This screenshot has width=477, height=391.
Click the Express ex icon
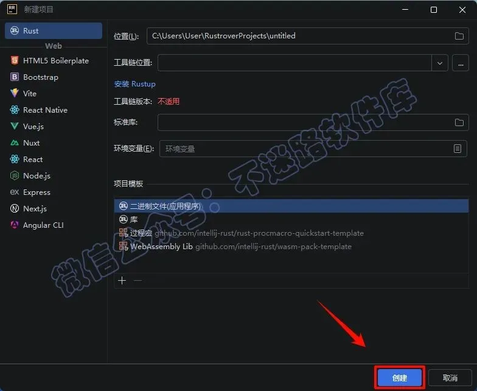pyautogui.click(x=15, y=192)
